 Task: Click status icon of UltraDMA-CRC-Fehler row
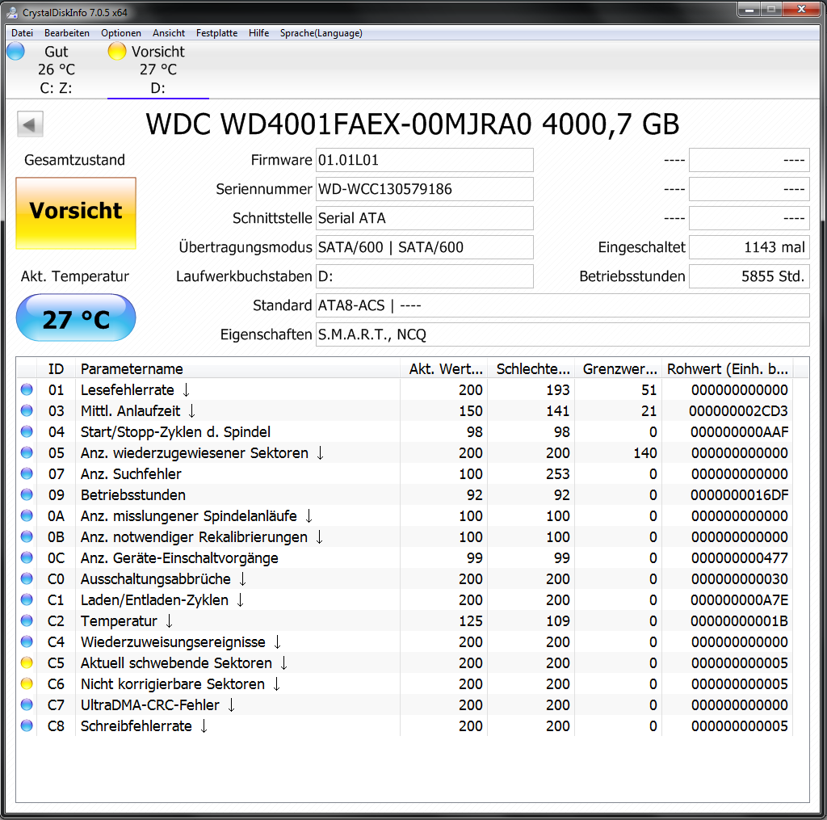pos(27,704)
